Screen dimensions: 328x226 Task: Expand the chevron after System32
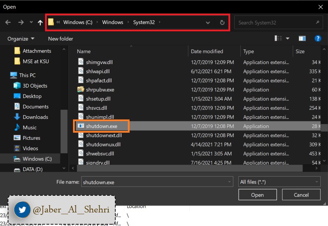point(160,22)
